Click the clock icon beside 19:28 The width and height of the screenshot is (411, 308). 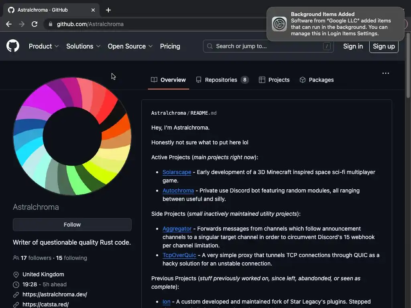pyautogui.click(x=16, y=284)
